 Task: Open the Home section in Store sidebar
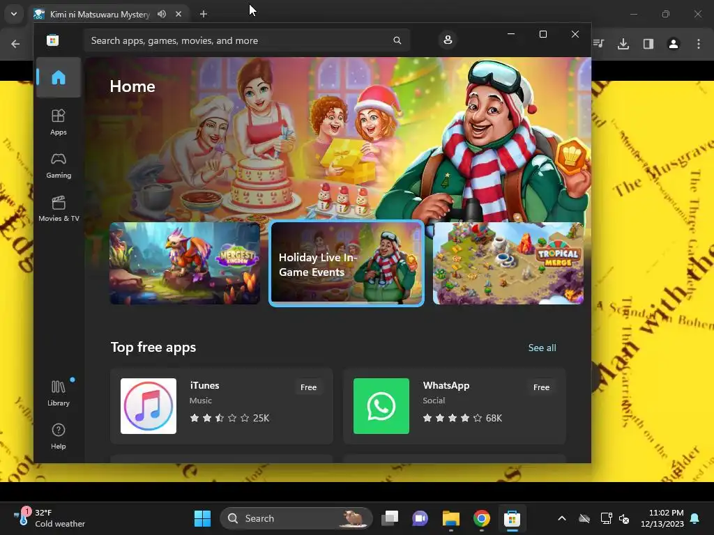tap(59, 77)
